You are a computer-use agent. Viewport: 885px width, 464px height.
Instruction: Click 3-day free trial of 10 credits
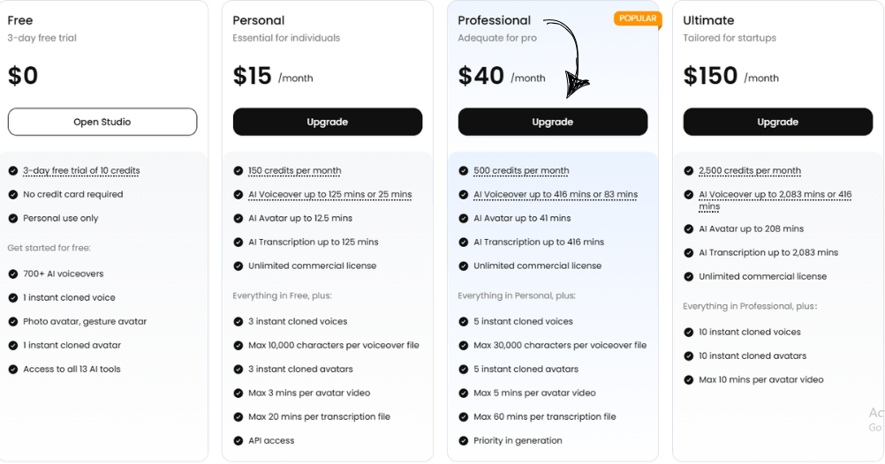coord(81,171)
